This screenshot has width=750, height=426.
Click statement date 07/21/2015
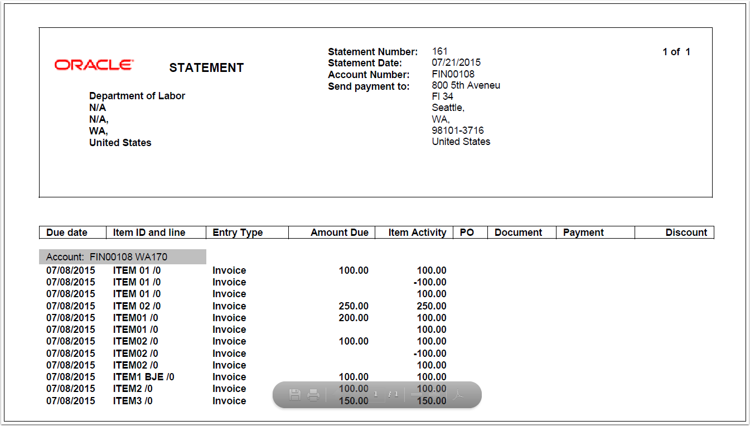pyautogui.click(x=456, y=62)
